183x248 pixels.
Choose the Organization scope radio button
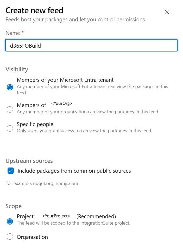tap(10, 237)
